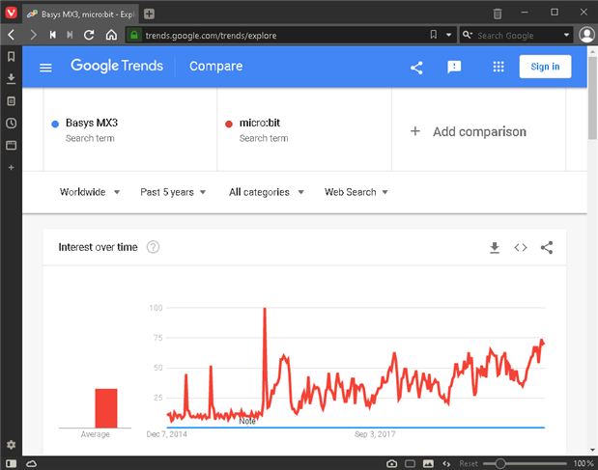This screenshot has height=470, width=598.
Task: Open the help icon beside Interest over time
Action: (153, 248)
